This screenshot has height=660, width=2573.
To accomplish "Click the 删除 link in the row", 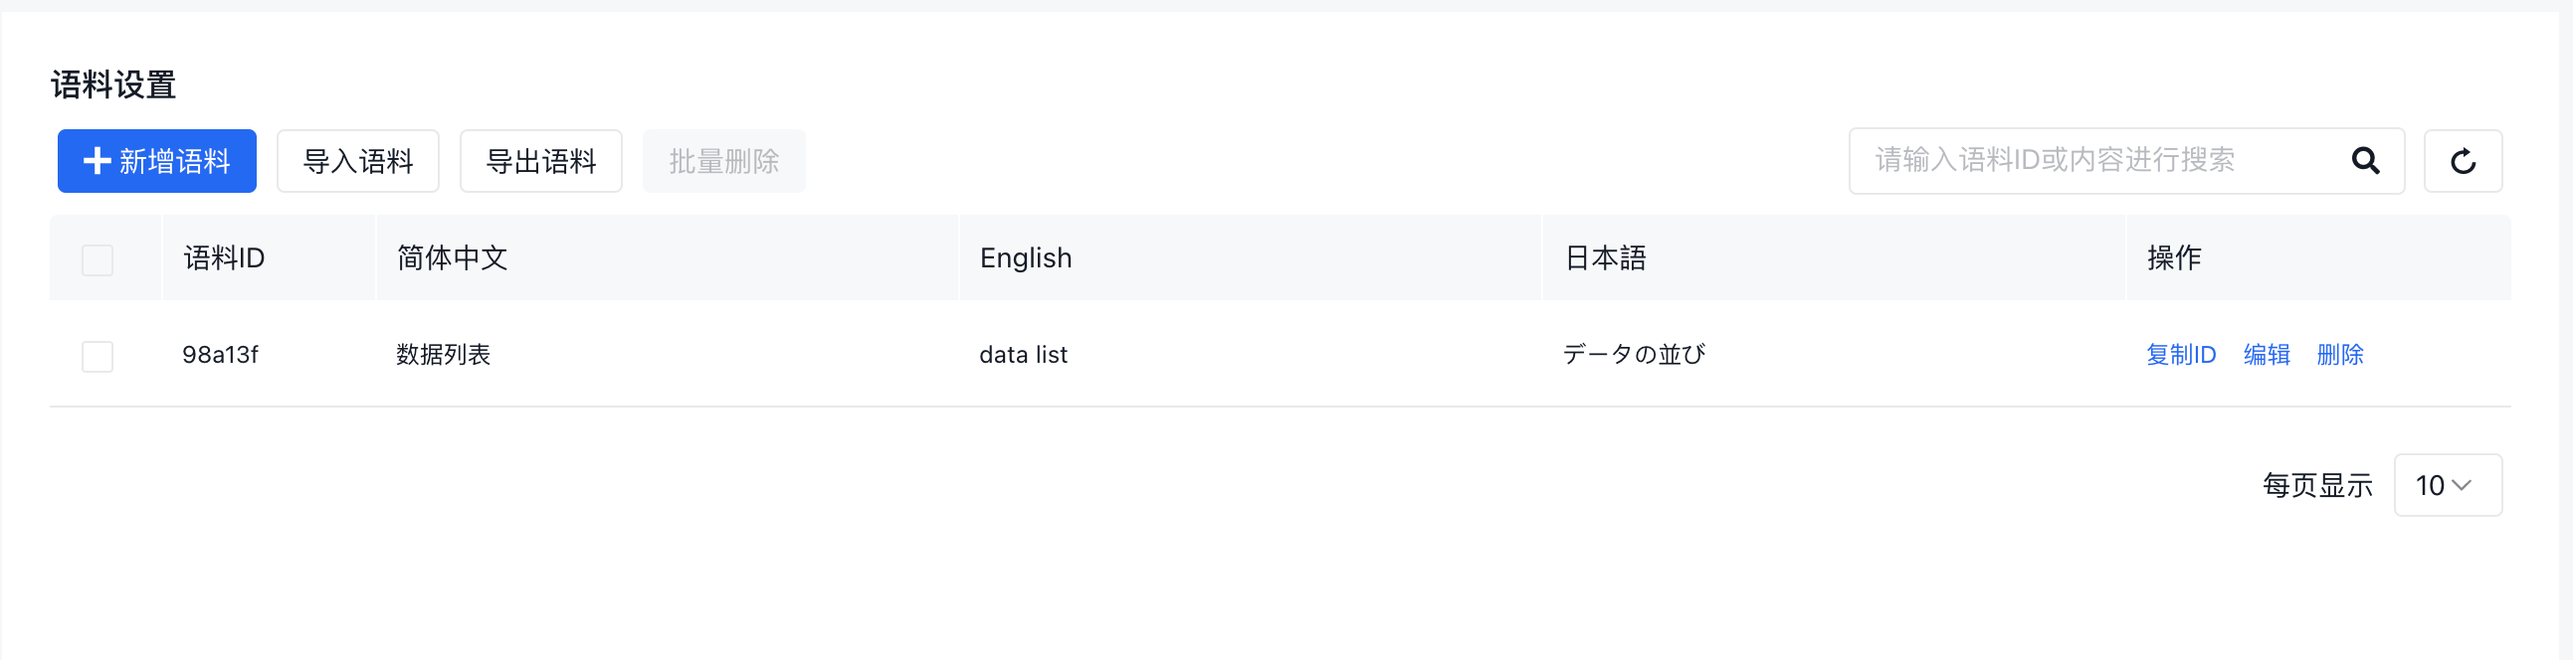I will (2339, 355).
